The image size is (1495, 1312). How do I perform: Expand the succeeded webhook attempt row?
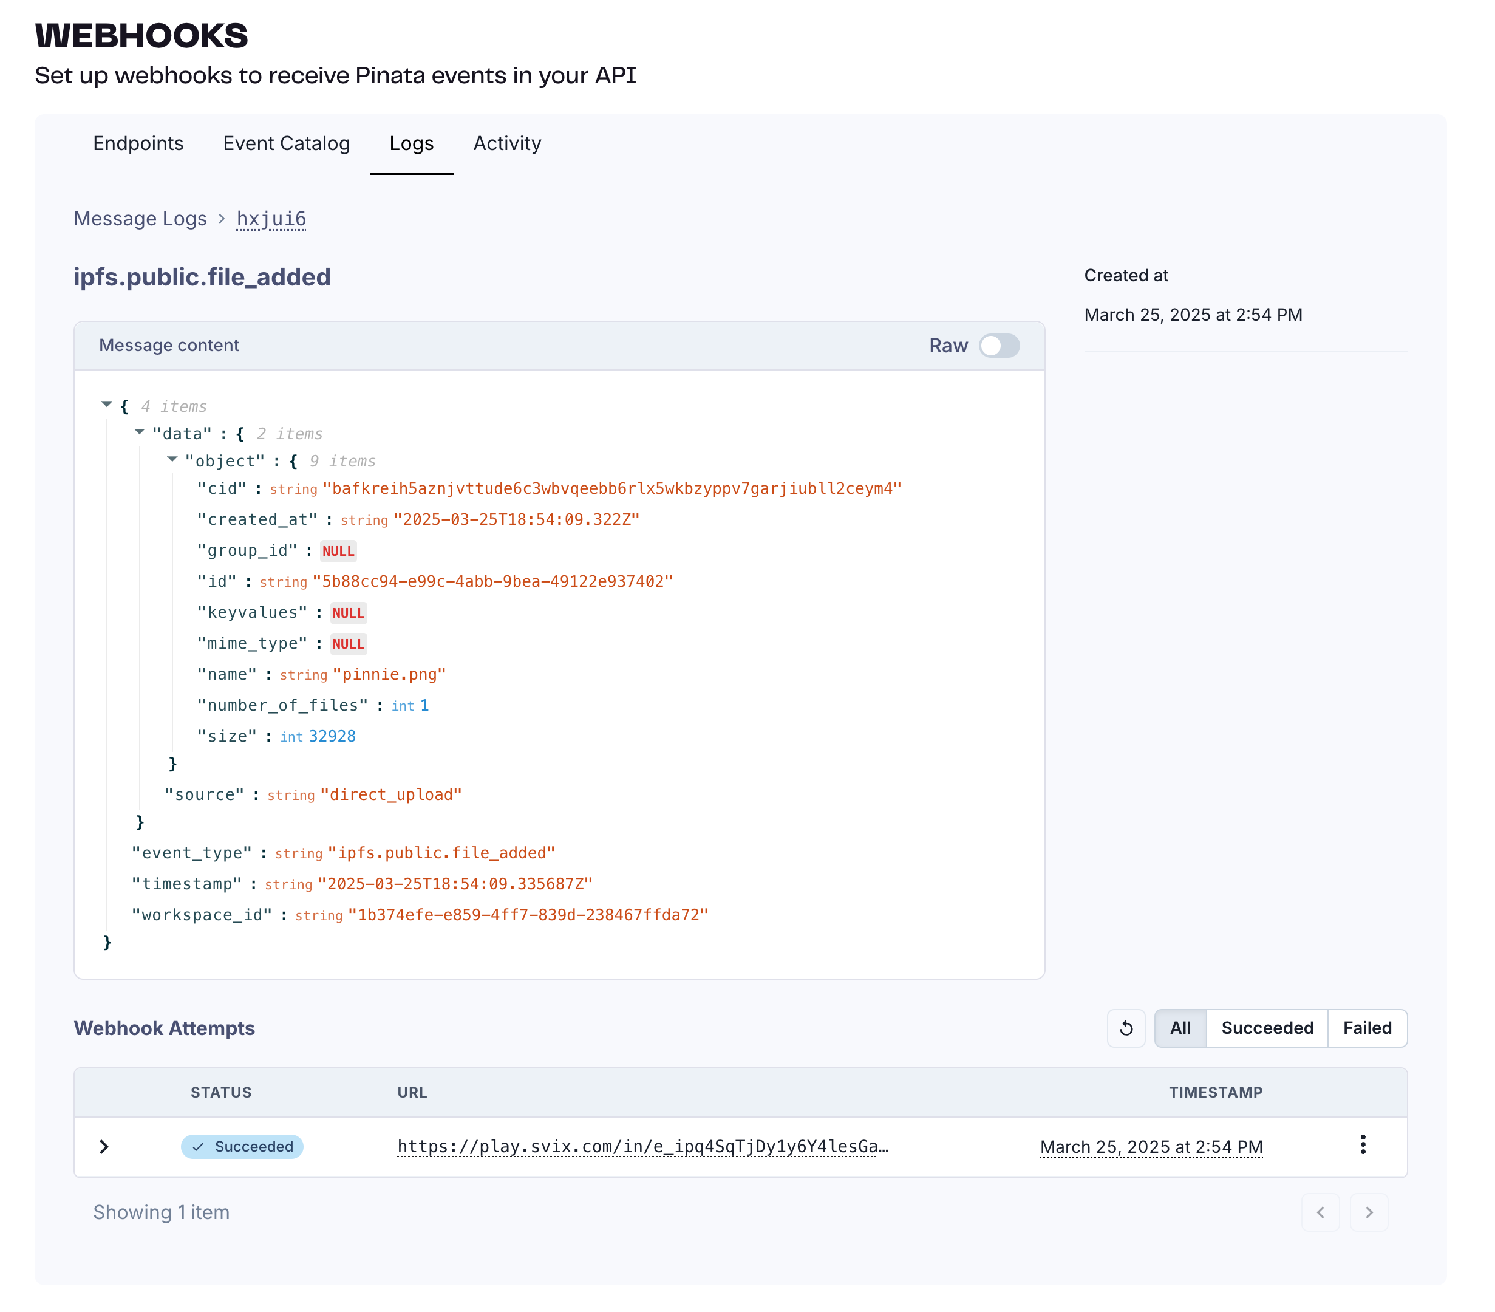(104, 1147)
